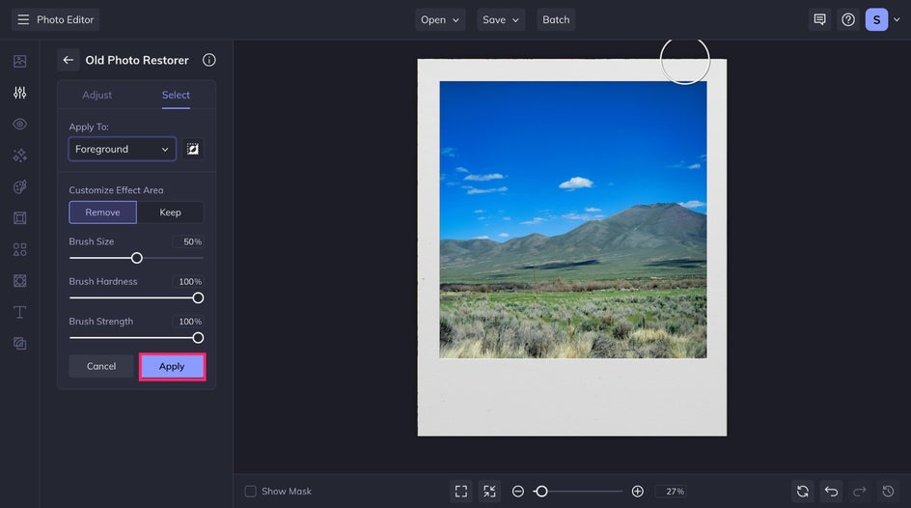Go back from Old Photo Restorer
This screenshot has width=911, height=508.
coord(68,60)
